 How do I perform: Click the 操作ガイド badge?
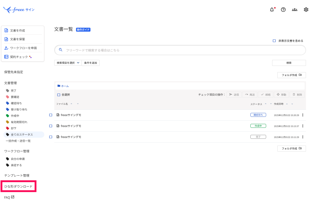[83, 30]
